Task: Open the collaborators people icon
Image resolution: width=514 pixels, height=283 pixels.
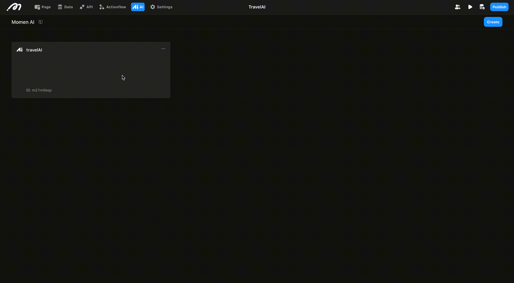Action: coord(458,7)
